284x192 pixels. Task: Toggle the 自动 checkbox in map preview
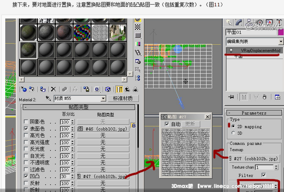(x=167, y=124)
